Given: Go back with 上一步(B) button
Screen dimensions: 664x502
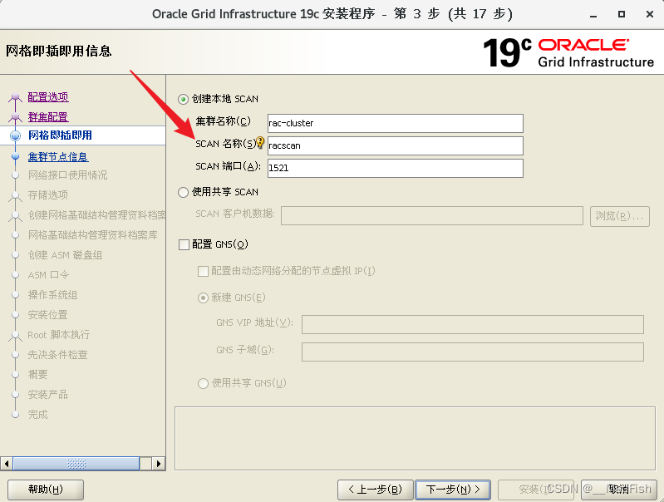Looking at the screenshot, I should (375, 490).
